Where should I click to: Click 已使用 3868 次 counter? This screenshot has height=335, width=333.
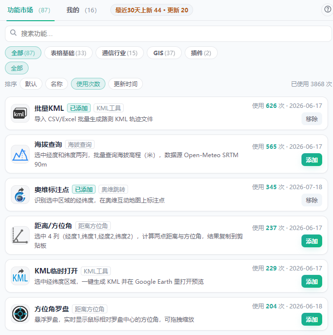312,84
